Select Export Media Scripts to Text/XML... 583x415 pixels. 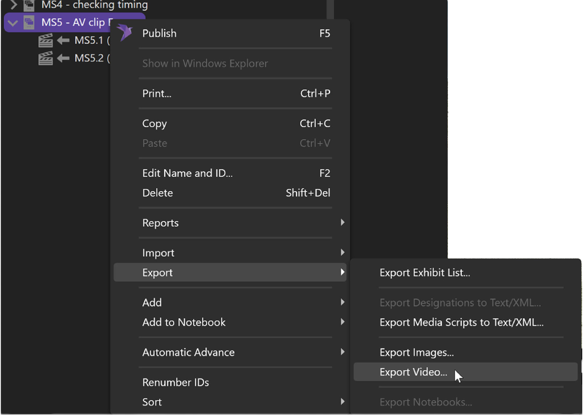tap(461, 322)
